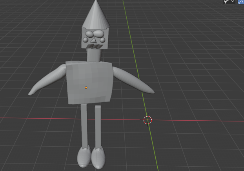Select the right leg of the robot

(x=98, y=126)
